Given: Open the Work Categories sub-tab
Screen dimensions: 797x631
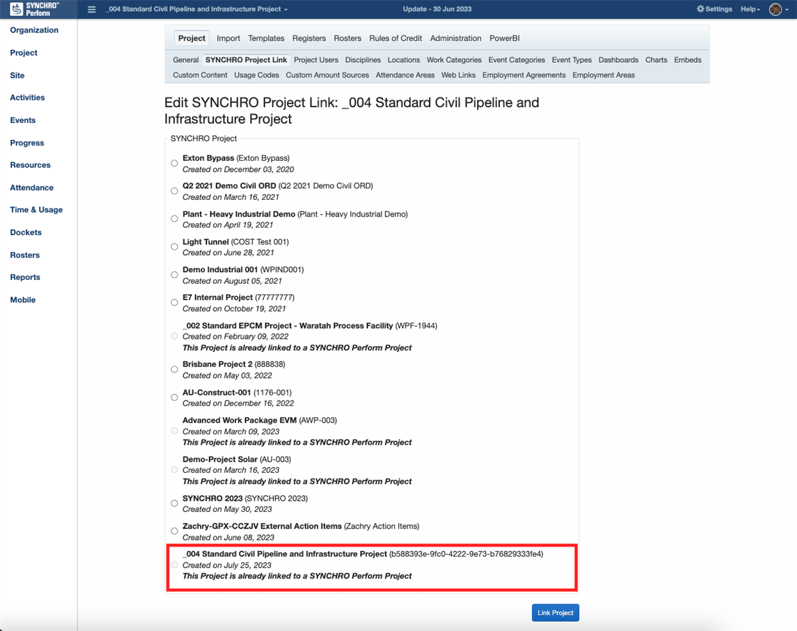Looking at the screenshot, I should tap(454, 60).
